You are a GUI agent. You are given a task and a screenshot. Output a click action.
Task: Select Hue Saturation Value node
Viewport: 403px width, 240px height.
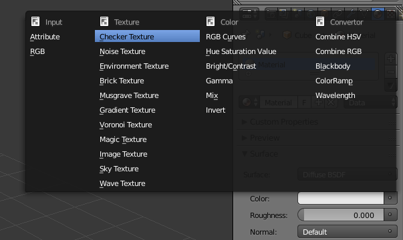pos(241,51)
